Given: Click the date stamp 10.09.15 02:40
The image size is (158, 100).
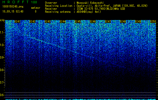Looking at the screenshot, I should 13,11.
